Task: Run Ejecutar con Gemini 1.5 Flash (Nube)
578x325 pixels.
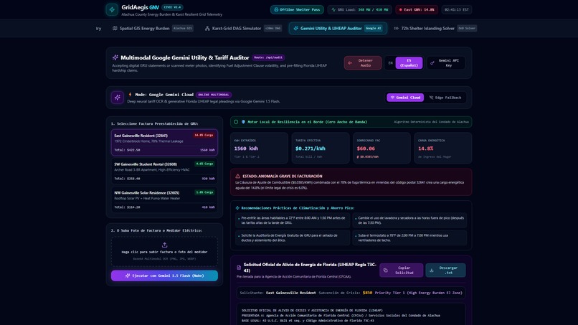Action: click(x=164, y=275)
